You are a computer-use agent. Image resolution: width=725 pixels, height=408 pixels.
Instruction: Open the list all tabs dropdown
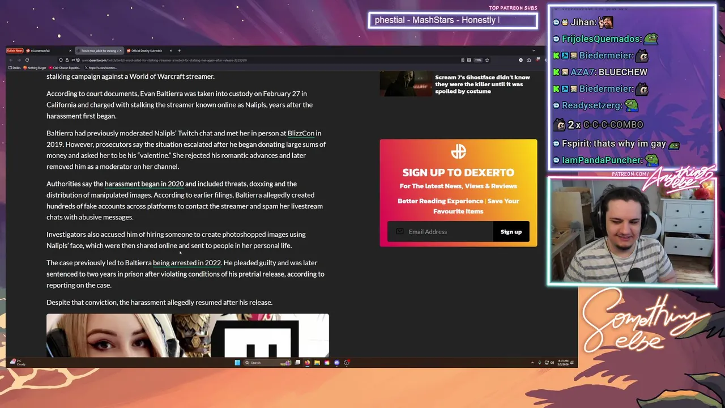tap(534, 50)
